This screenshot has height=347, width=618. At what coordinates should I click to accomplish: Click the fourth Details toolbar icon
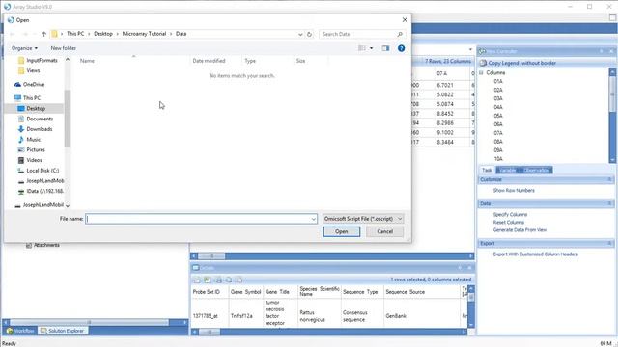tap(229, 280)
